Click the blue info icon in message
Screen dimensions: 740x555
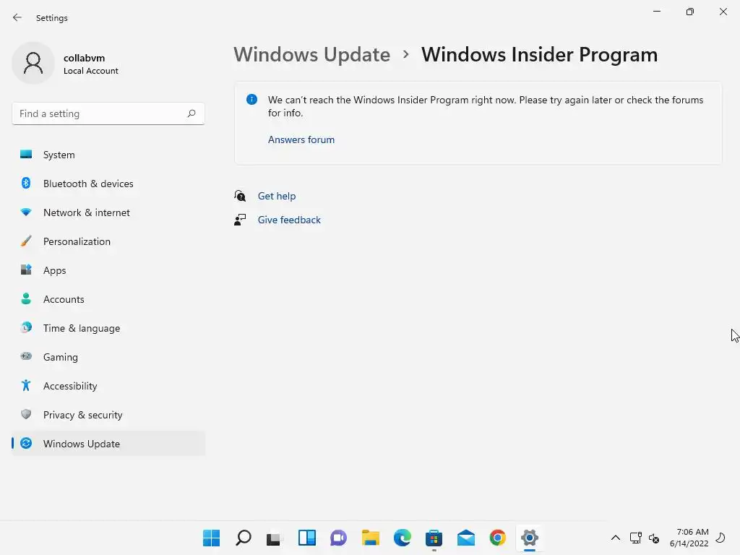tap(252, 100)
